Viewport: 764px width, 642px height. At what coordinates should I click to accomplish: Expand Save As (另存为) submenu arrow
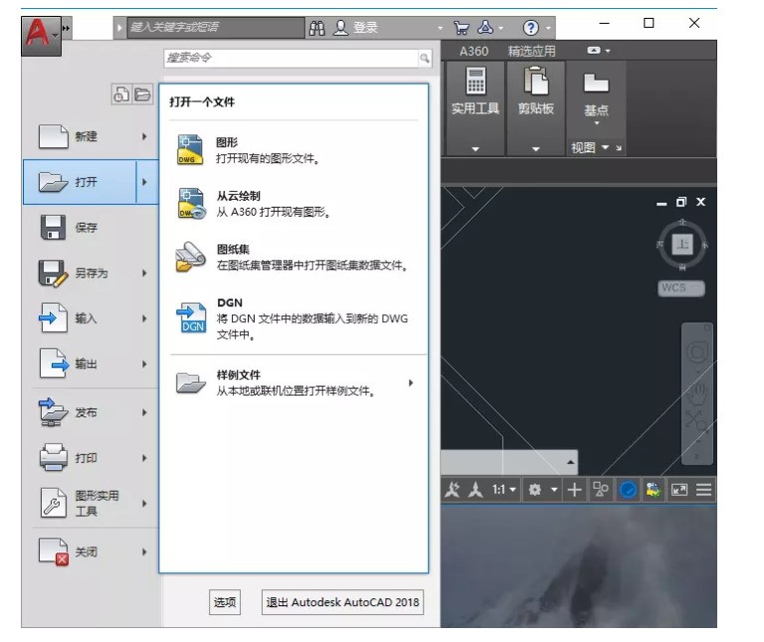click(x=144, y=273)
